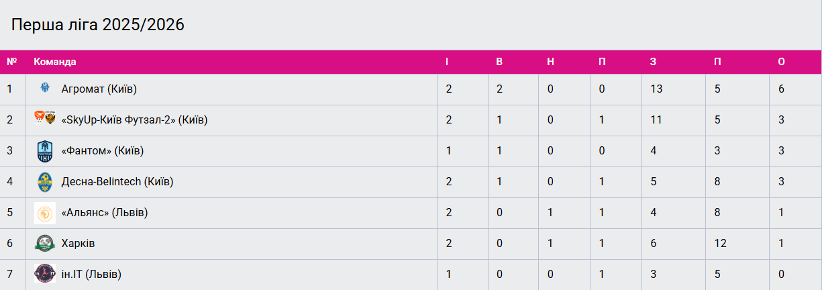Click the Команда column header
822x290 pixels.
(x=55, y=62)
